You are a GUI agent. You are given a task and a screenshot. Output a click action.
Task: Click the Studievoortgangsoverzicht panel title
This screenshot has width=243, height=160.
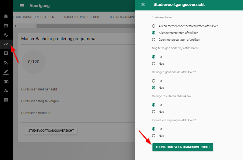tap(179, 5)
